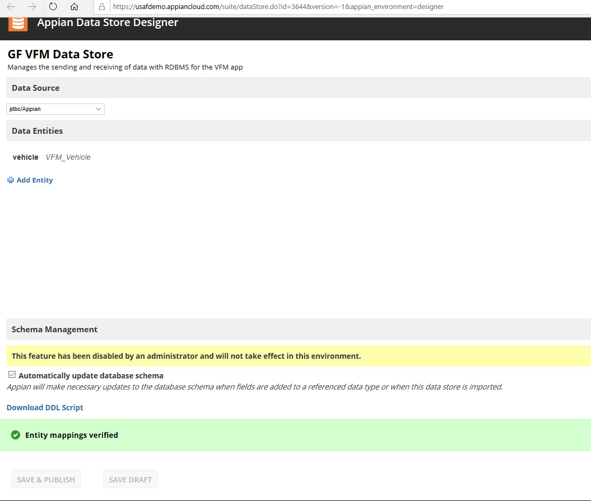Click the data store description text
This screenshot has width=591, height=501.
click(x=125, y=67)
